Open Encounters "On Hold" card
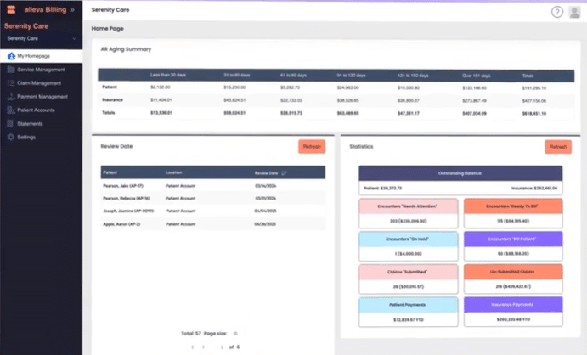Image resolution: width=587 pixels, height=355 pixels. (408, 246)
